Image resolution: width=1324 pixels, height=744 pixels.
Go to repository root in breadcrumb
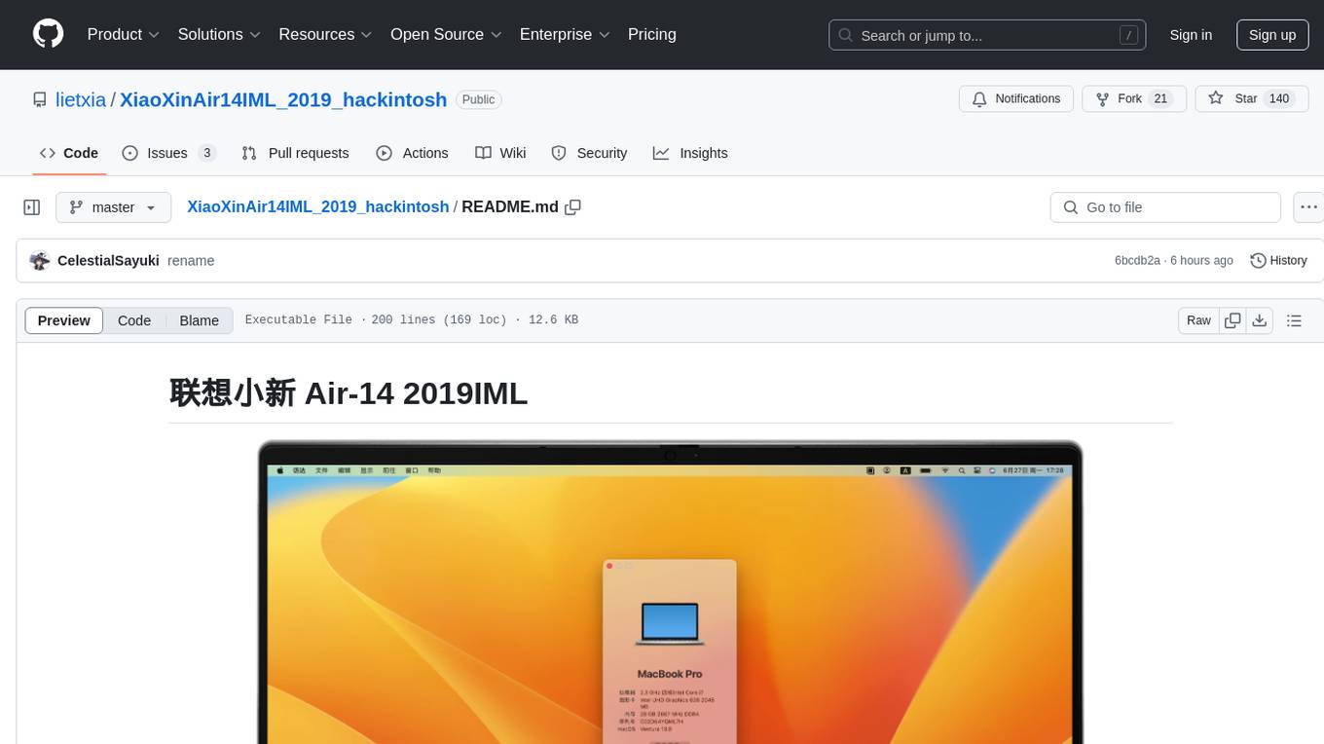click(317, 206)
